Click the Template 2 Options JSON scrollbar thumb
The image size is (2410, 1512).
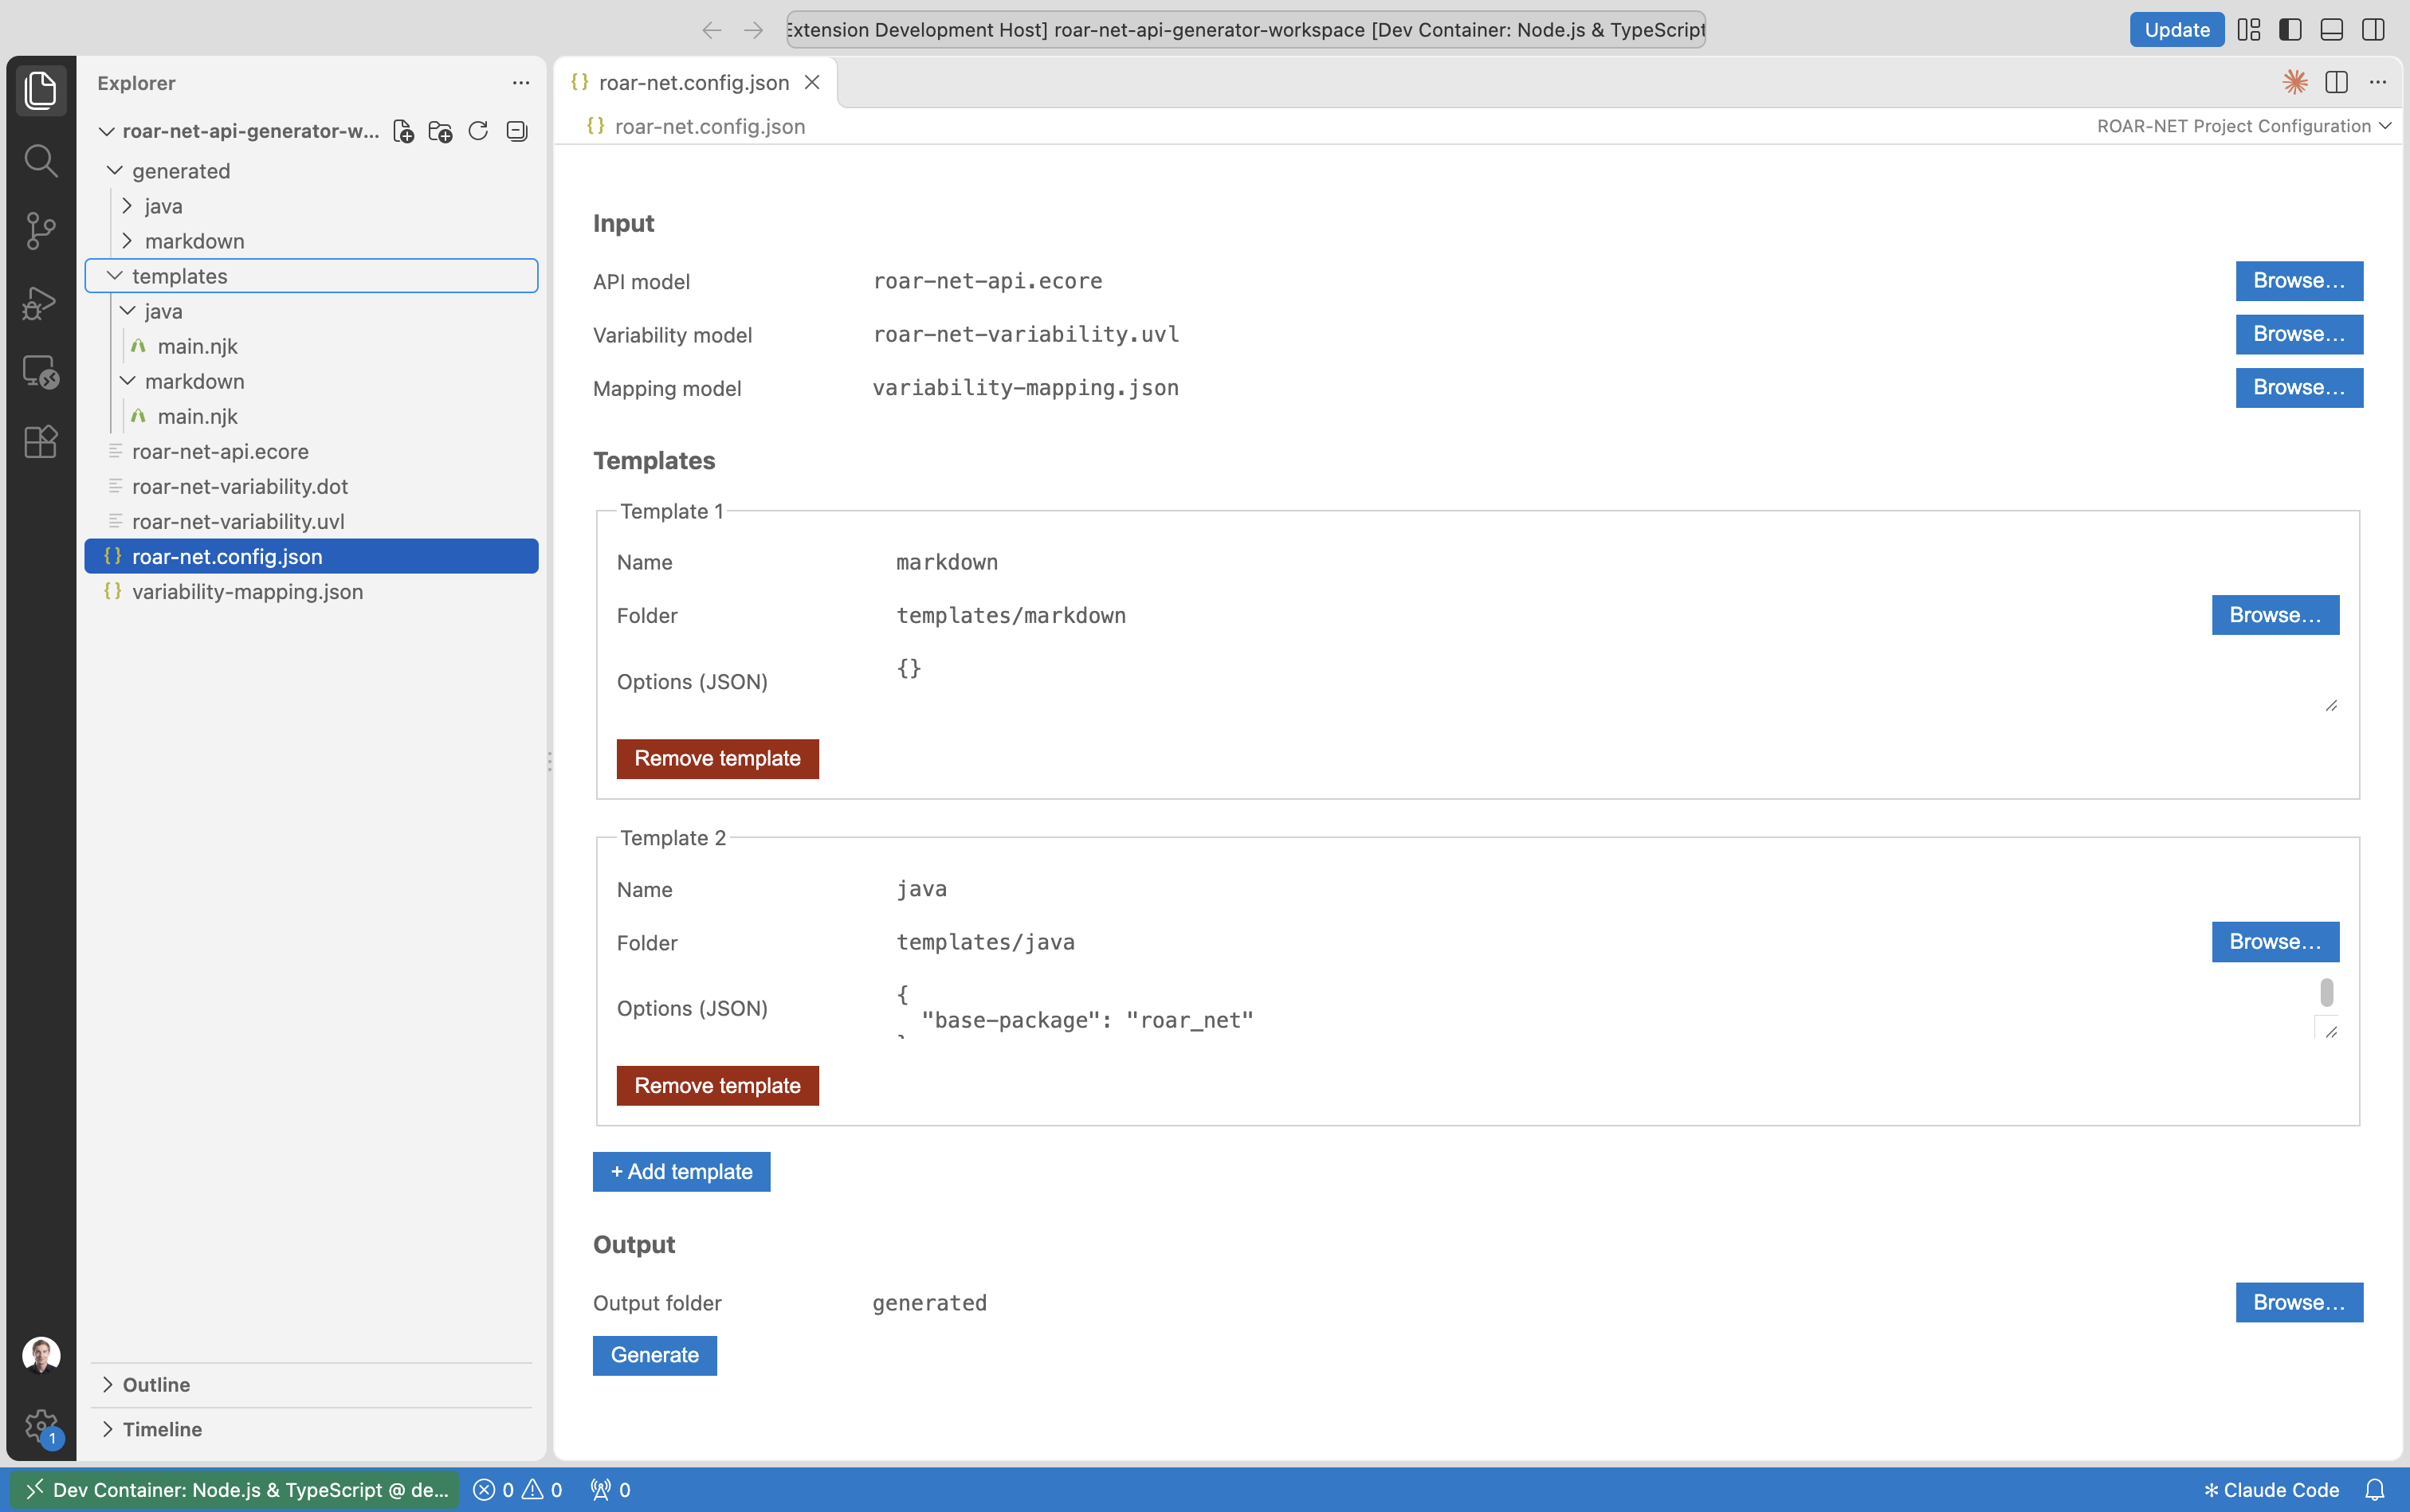tap(2327, 992)
